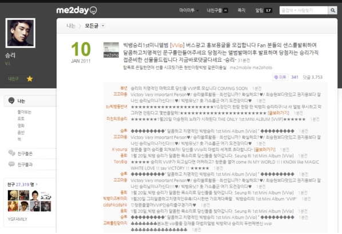The image size is (342, 234).
Task: Open 알림 notifications
Action: (259, 10)
